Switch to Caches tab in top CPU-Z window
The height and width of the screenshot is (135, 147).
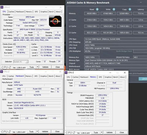(11, 12)
